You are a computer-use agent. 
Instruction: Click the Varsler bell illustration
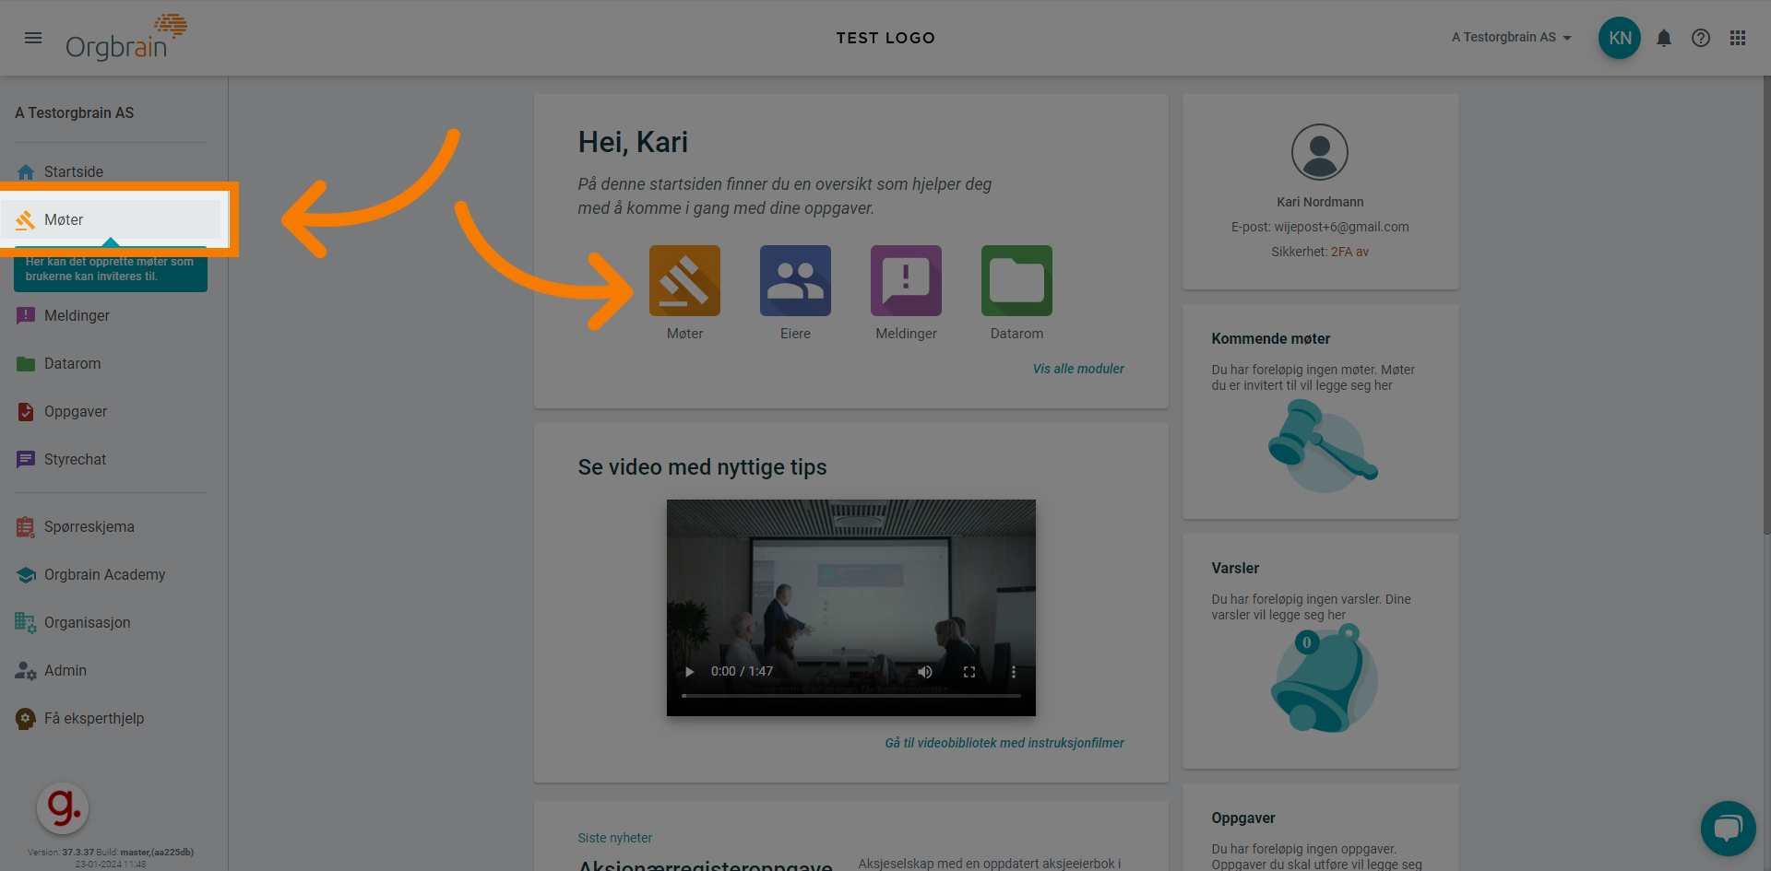coord(1324,678)
